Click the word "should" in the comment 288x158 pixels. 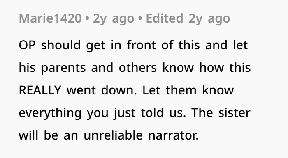click(x=61, y=45)
